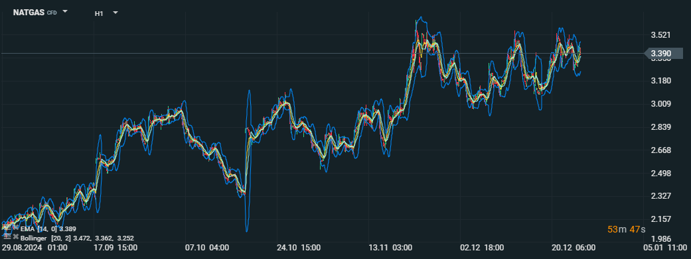Click the 17.09 15:00 time axis marker
This screenshot has width=691, height=259.
115,248
